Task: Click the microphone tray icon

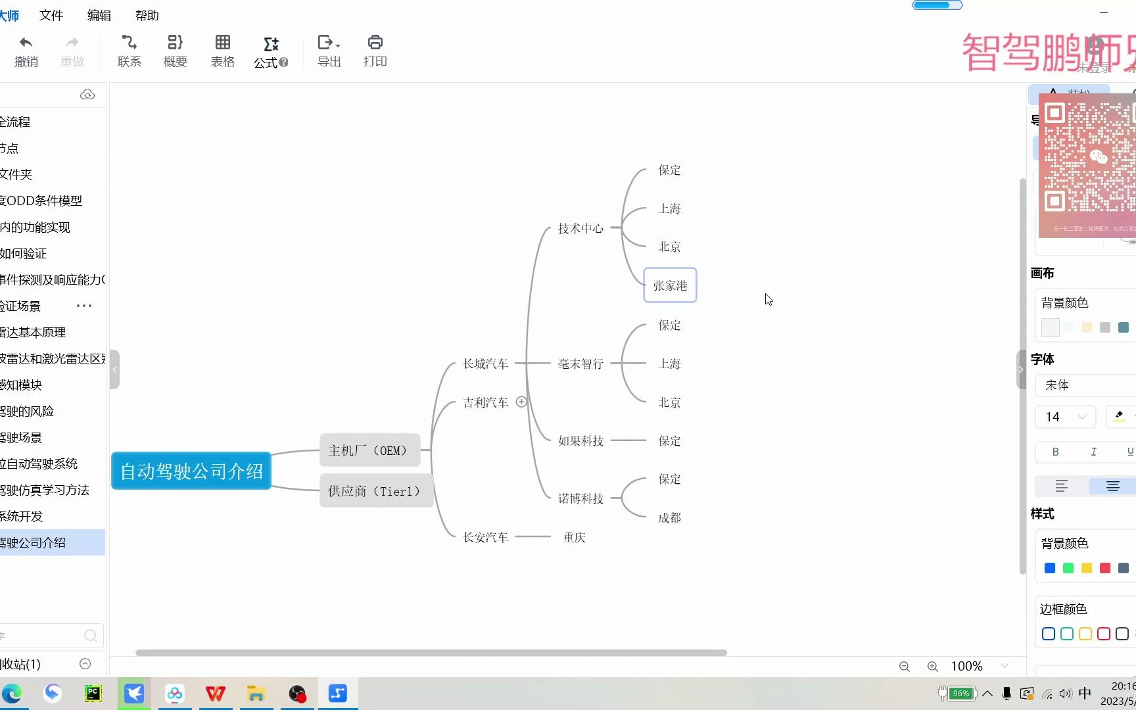Action: point(1006,694)
